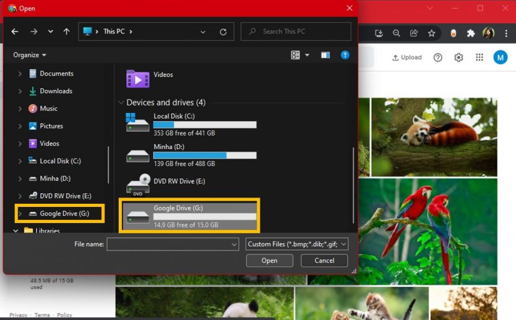This screenshot has height=320, width=516.
Task: Click Google Drive (G:) usage bar
Action: (205, 217)
